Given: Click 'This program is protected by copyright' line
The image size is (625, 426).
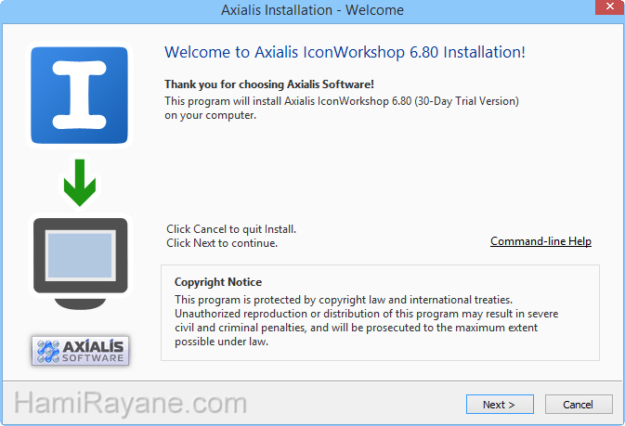Looking at the screenshot, I should pyautogui.click(x=344, y=300).
